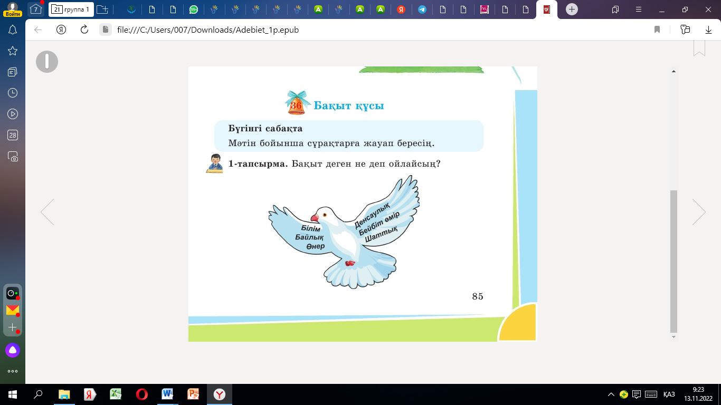Open a new tab with the plus button
The height and width of the screenshot is (405, 721).
click(572, 9)
